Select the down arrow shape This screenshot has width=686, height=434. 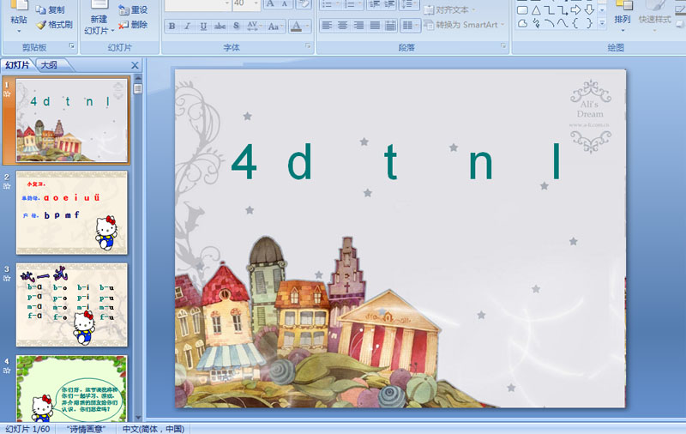pyautogui.click(x=589, y=9)
